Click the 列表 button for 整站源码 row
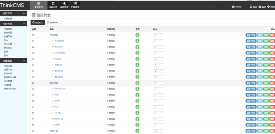The image size is (275, 134). coord(260,83)
